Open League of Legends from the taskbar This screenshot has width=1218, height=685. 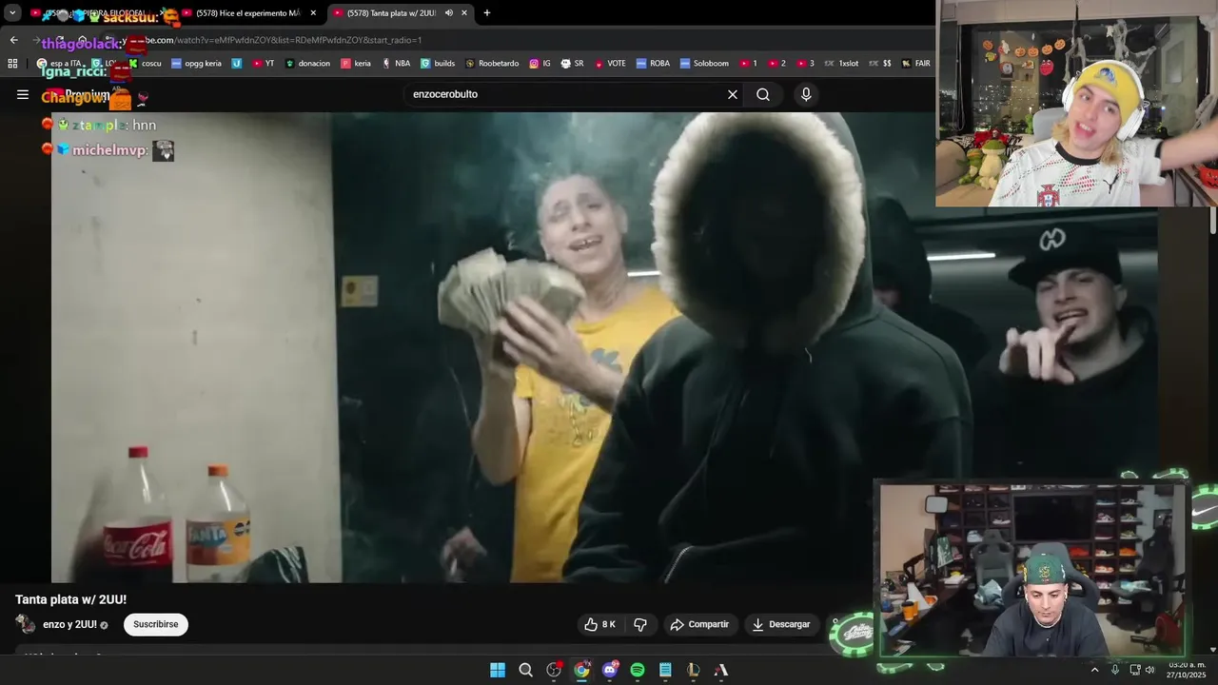[693, 670]
